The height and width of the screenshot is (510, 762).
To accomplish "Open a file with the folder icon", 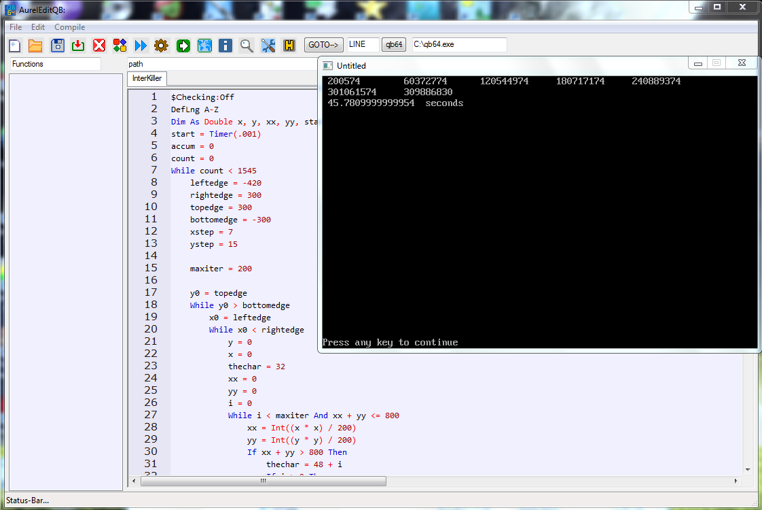I will tap(35, 46).
